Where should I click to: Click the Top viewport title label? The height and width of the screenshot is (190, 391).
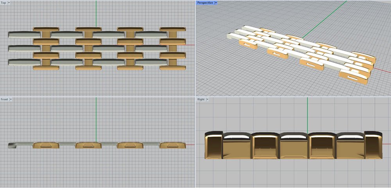[4, 3]
